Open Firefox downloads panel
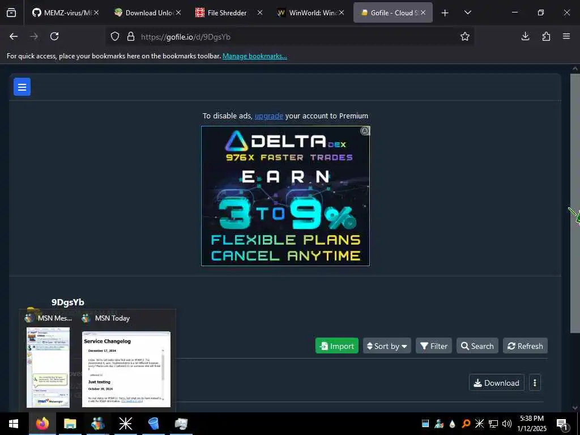Image resolution: width=580 pixels, height=435 pixels. click(x=525, y=36)
